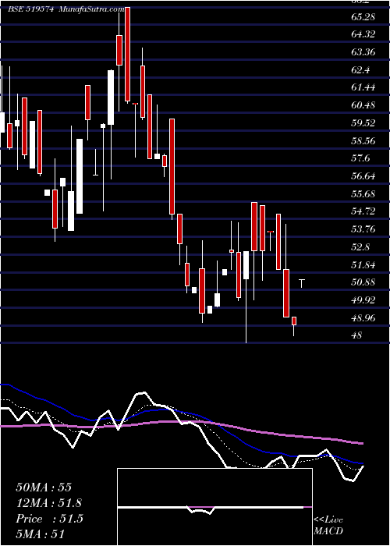Click the 50.88 price axis label
Viewport: 390px width, 546px height.
tap(363, 282)
